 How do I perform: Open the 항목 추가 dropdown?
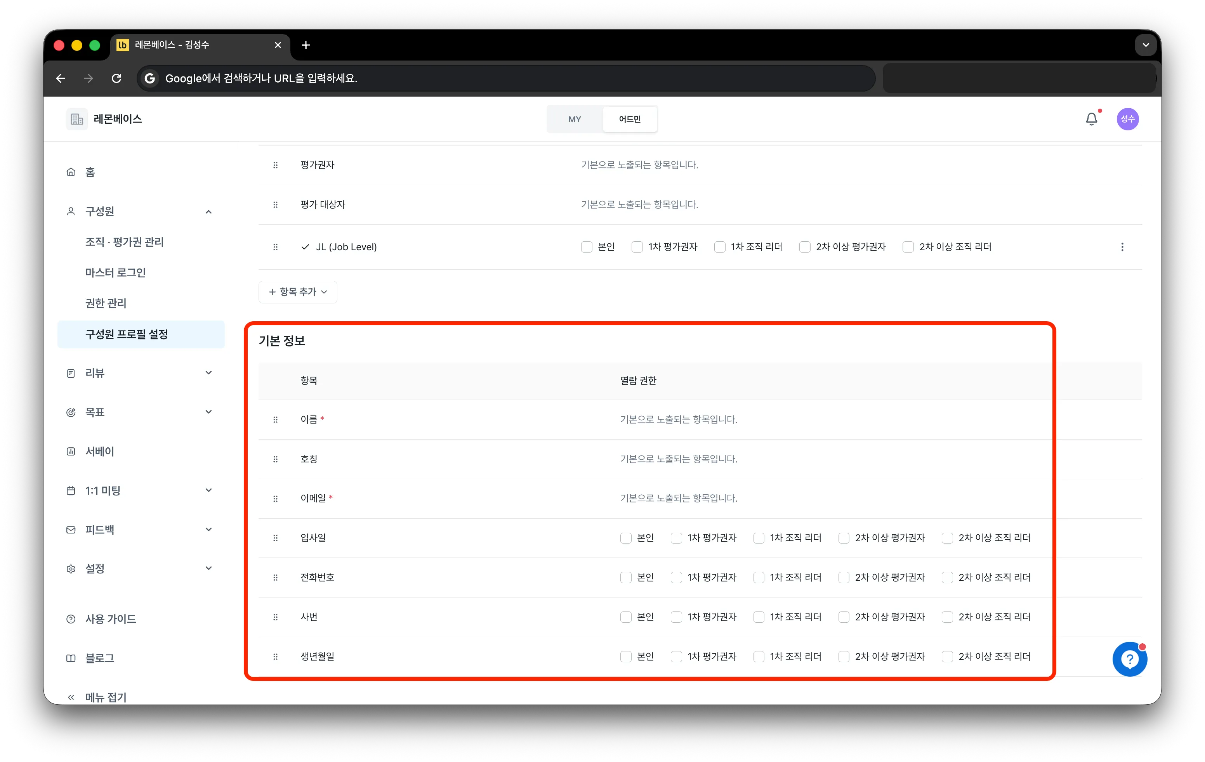pos(298,292)
